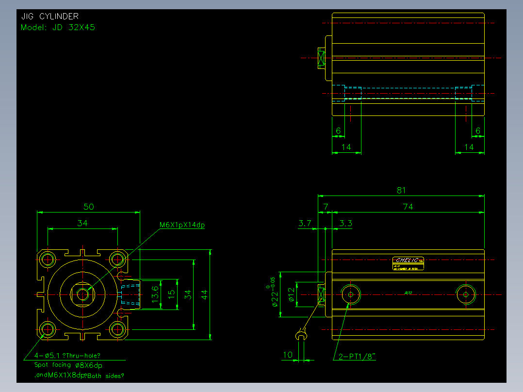
Task: Click the right PT1/8 port circle
Action: tap(466, 294)
